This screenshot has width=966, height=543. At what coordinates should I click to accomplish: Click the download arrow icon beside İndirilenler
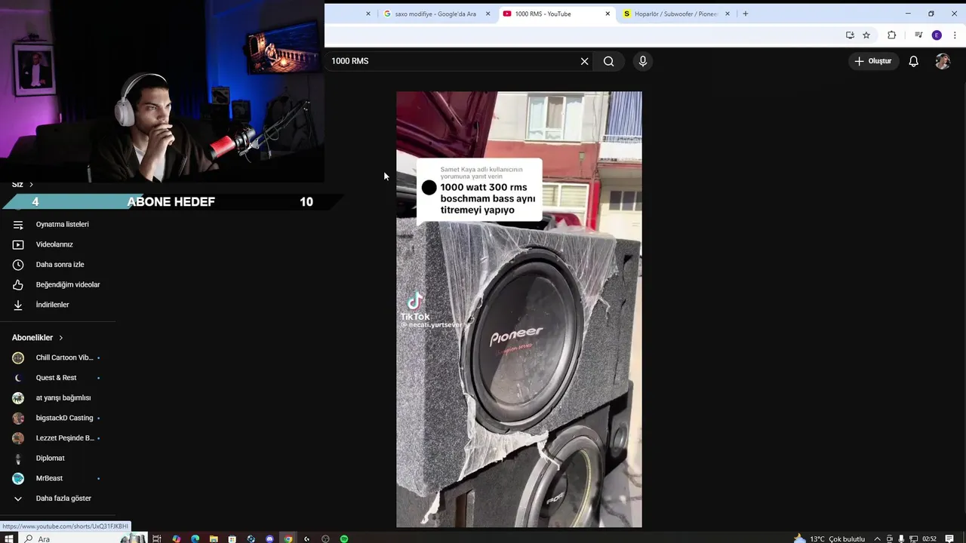pyautogui.click(x=18, y=305)
